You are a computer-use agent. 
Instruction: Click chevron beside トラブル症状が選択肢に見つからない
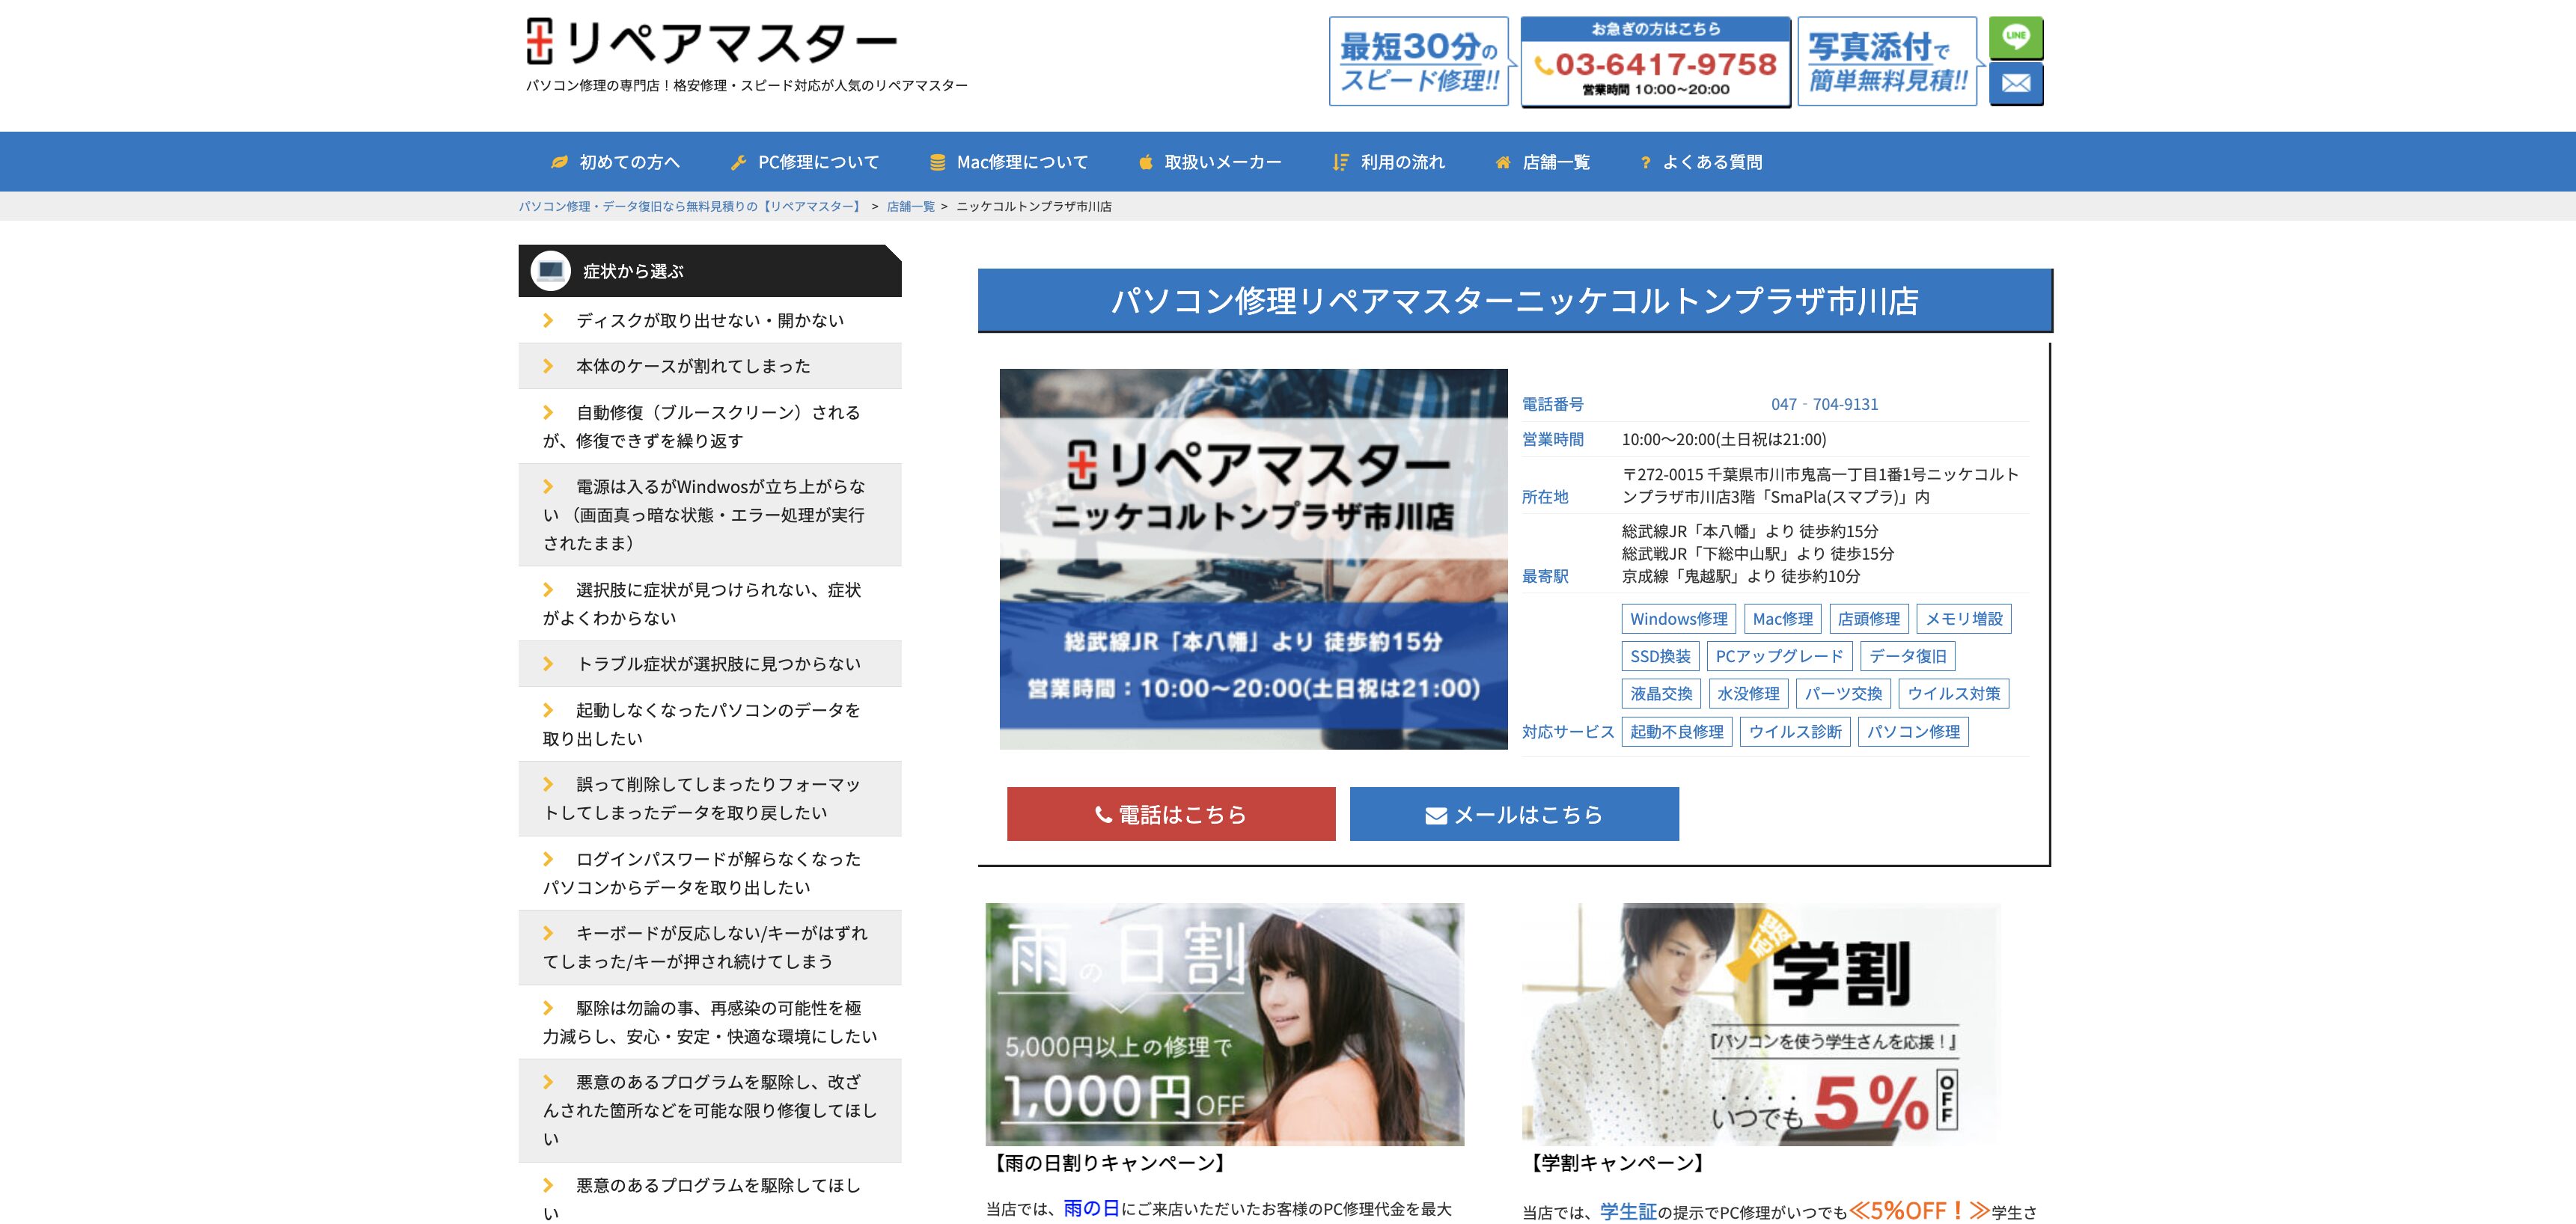[548, 664]
